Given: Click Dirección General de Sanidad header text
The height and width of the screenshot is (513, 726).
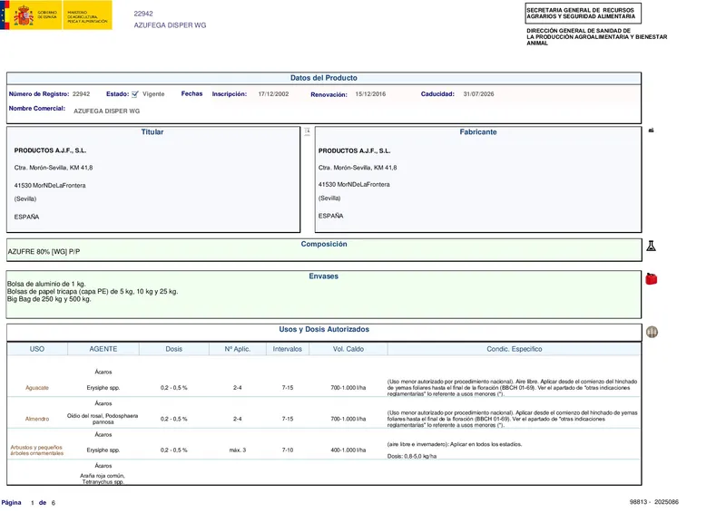Looking at the screenshot, I should 597,37.
